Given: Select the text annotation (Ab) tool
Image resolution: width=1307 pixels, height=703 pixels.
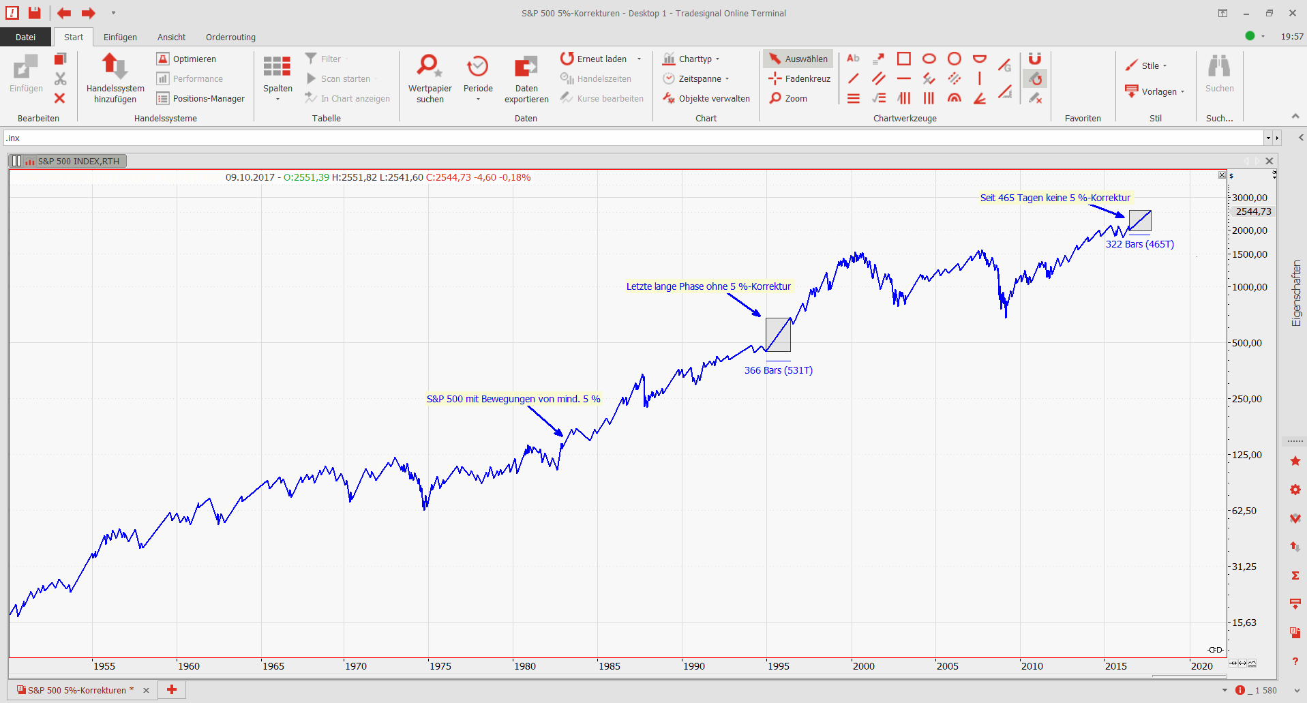Looking at the screenshot, I should 853,59.
